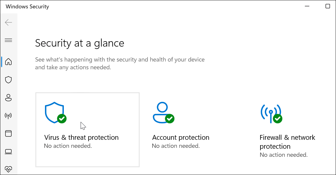Open the Account protection page
This screenshot has width=336, height=175.
(180, 137)
